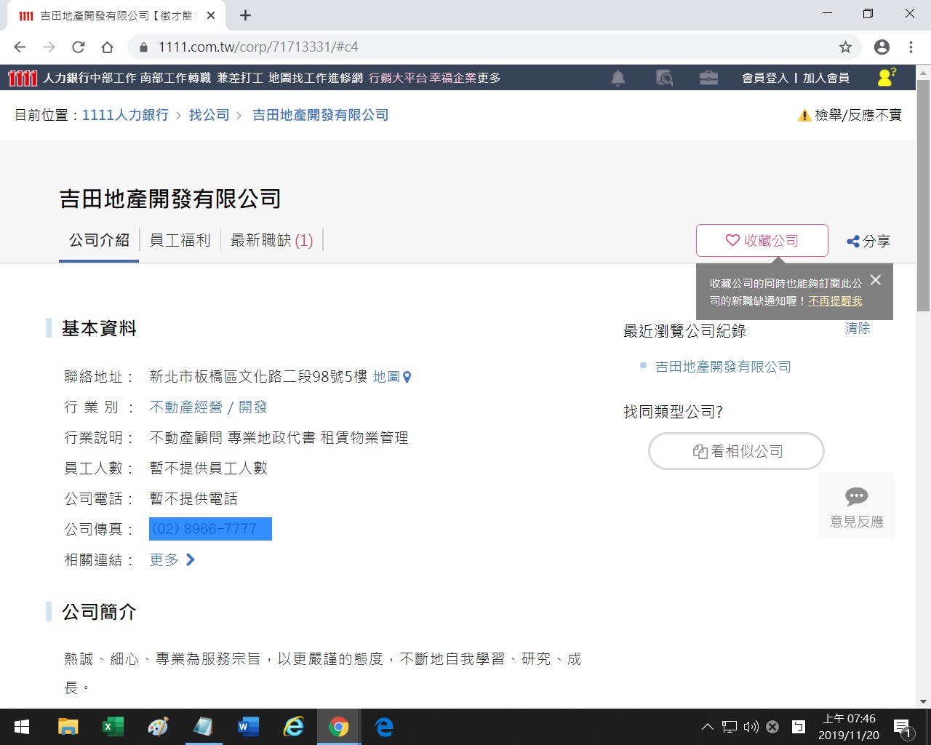Switch to 公司介紹 tab
This screenshot has height=745, width=931.
(x=99, y=241)
